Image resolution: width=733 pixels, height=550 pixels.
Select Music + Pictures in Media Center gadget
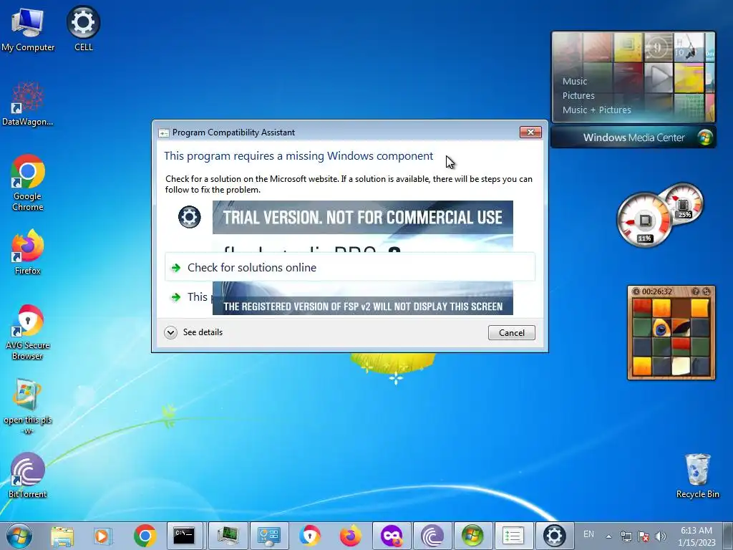click(596, 110)
